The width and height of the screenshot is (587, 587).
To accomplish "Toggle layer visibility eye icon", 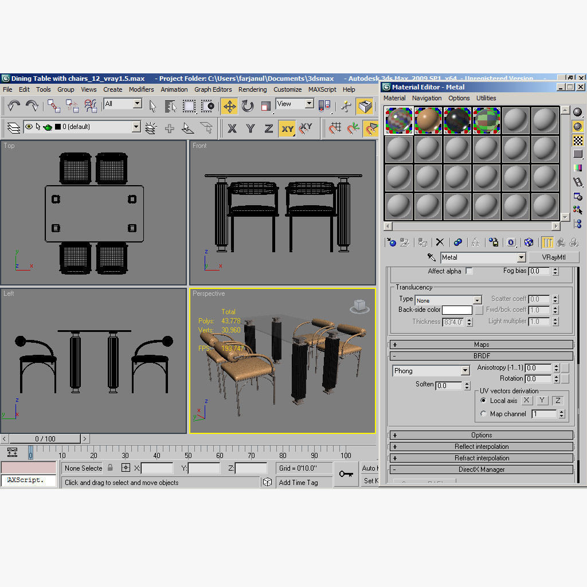I will (x=29, y=127).
